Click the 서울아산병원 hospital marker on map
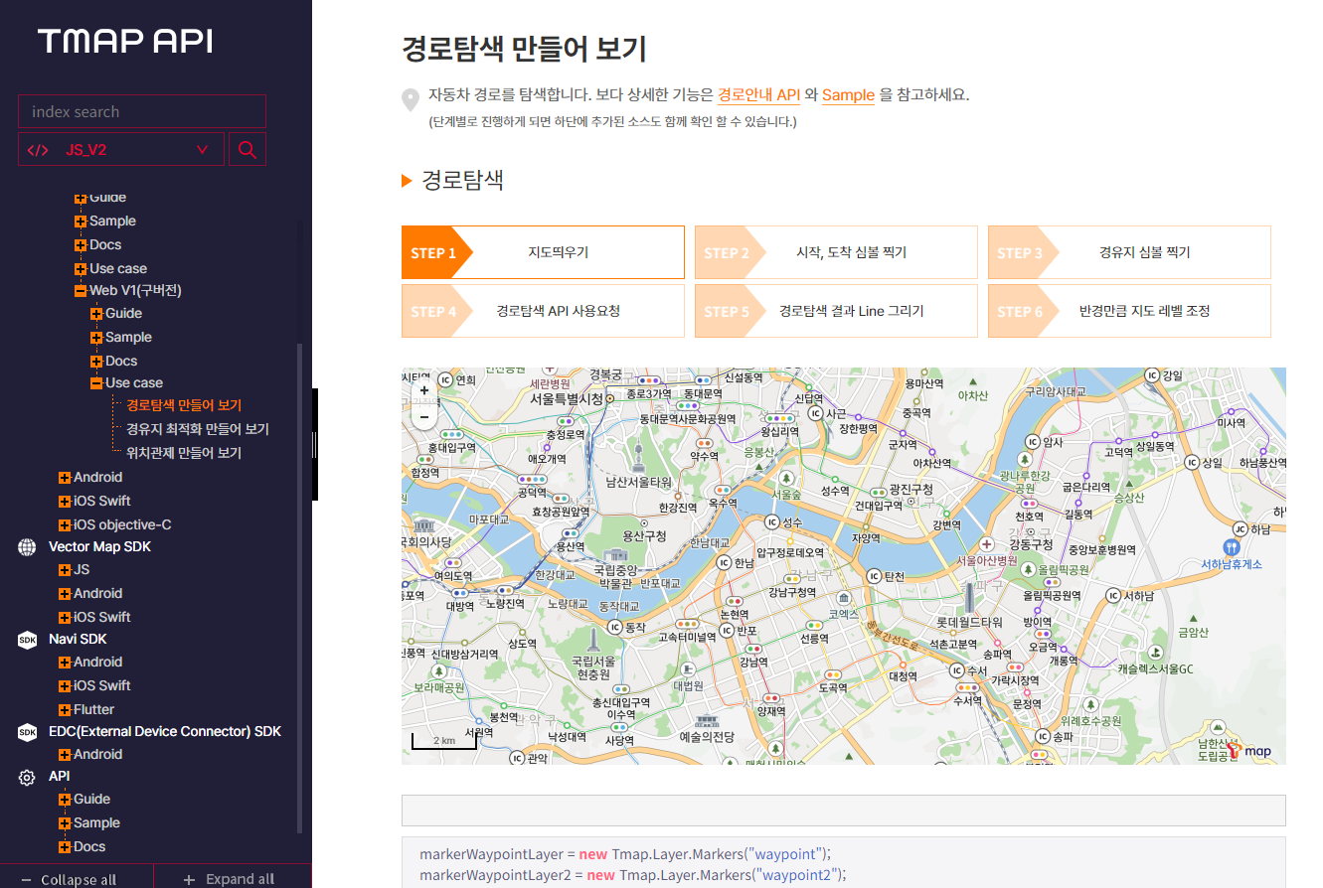Screen dimensions: 1323x888 [x=986, y=544]
